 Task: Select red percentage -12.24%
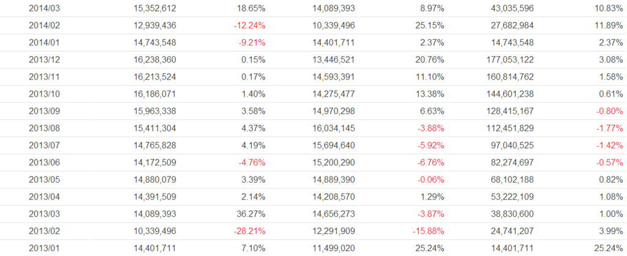tap(249, 26)
